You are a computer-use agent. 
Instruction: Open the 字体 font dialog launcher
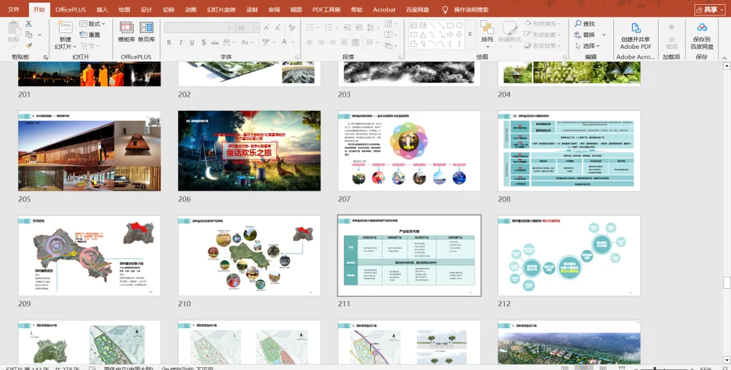pyautogui.click(x=297, y=57)
